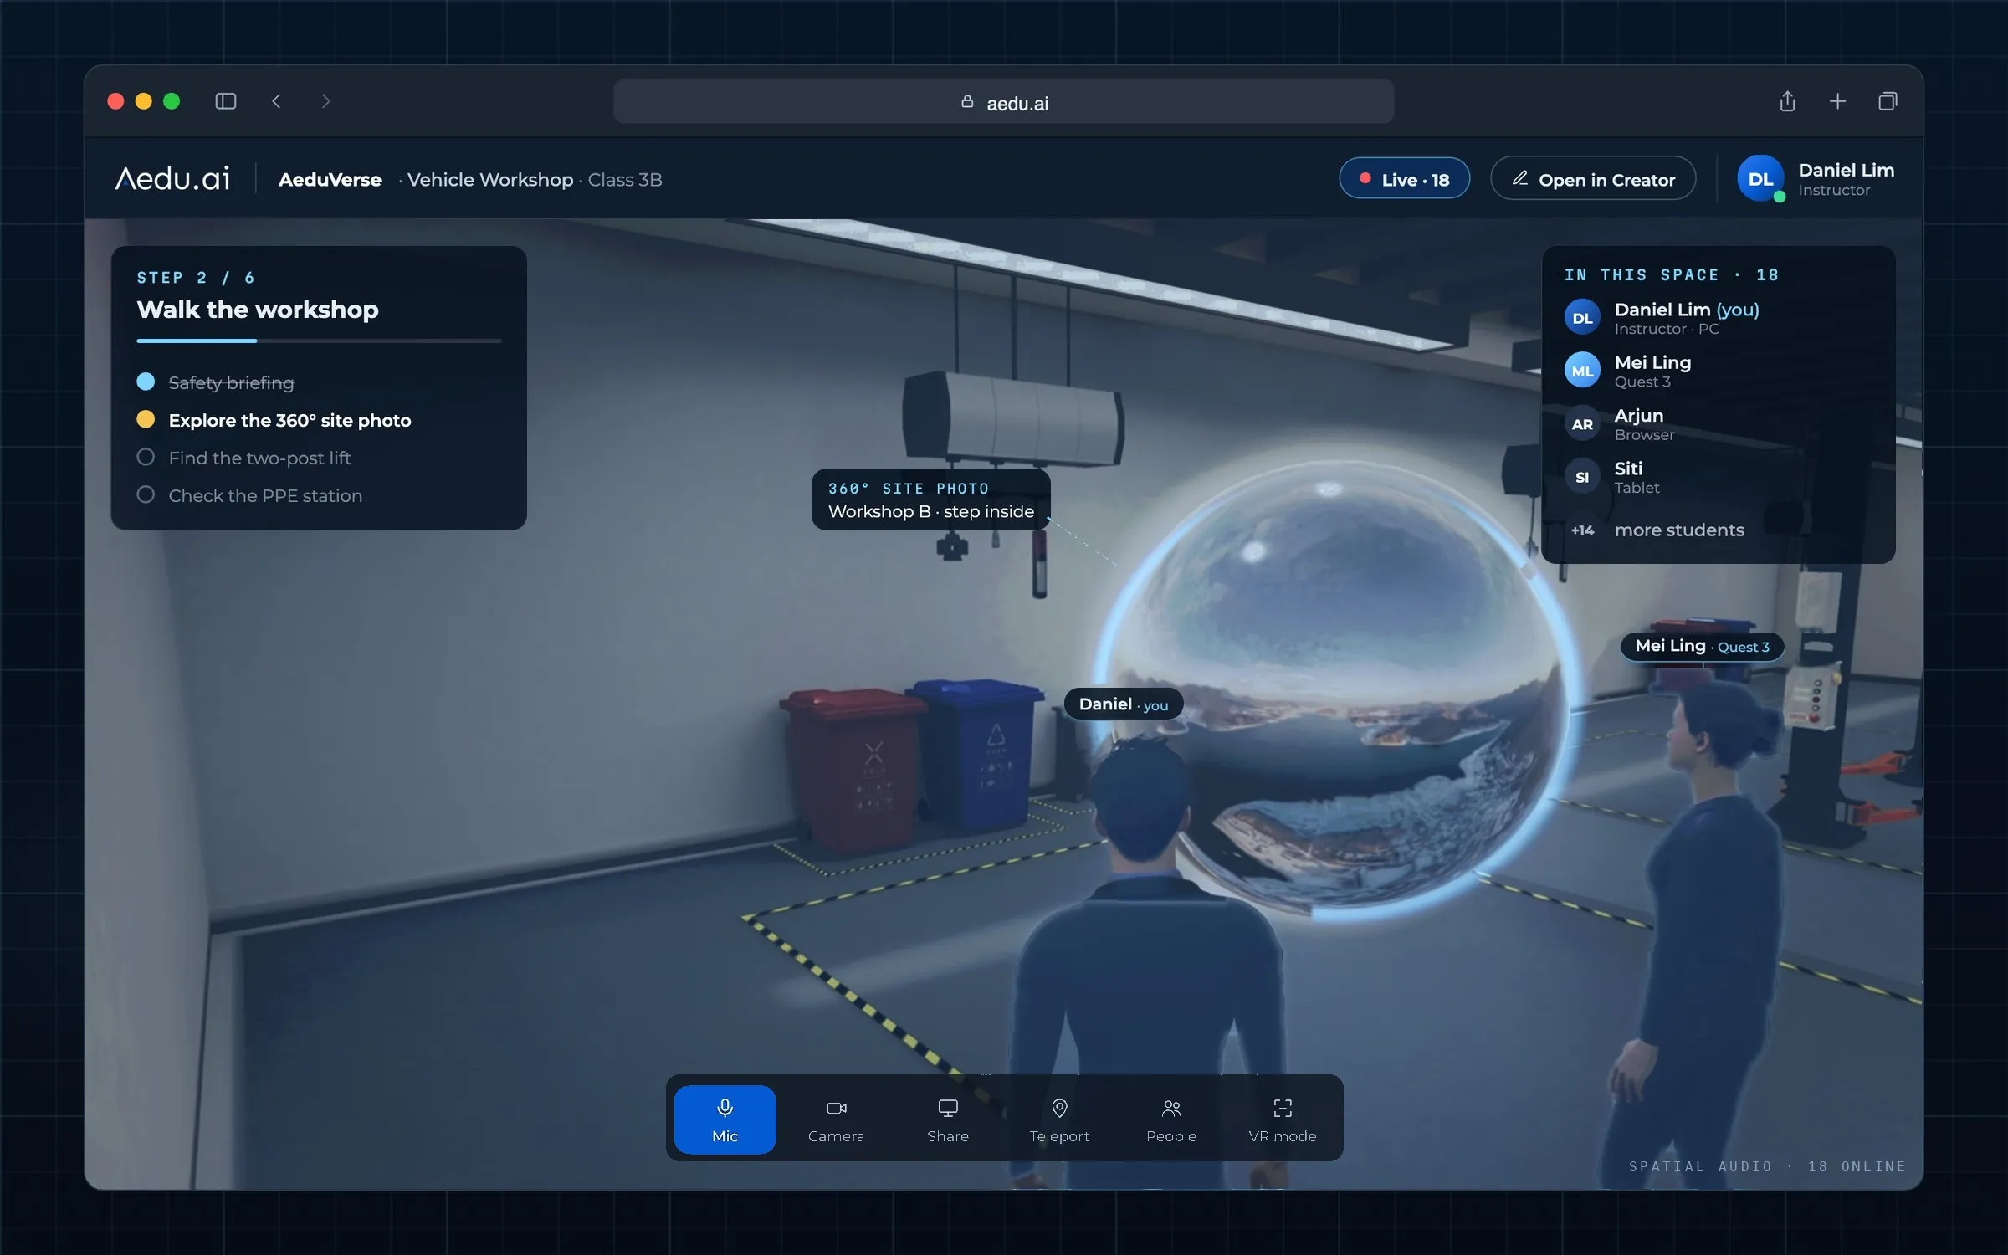2008x1255 pixels.
Task: Select Daniel Lim (you) in the participant list
Action: pos(1718,318)
